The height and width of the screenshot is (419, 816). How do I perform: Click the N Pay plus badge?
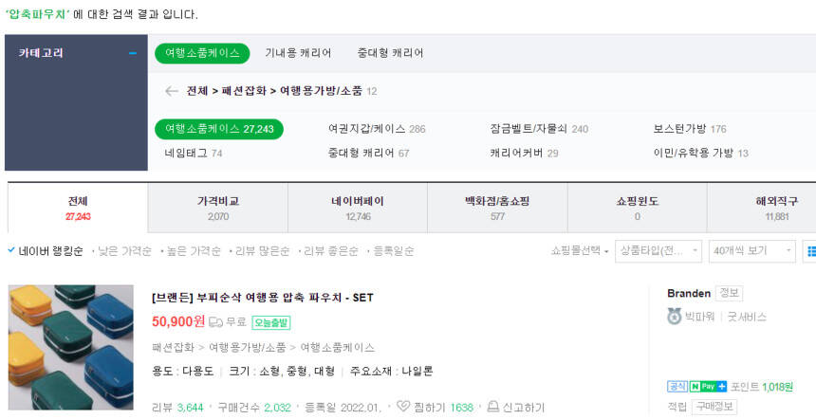[708, 387]
